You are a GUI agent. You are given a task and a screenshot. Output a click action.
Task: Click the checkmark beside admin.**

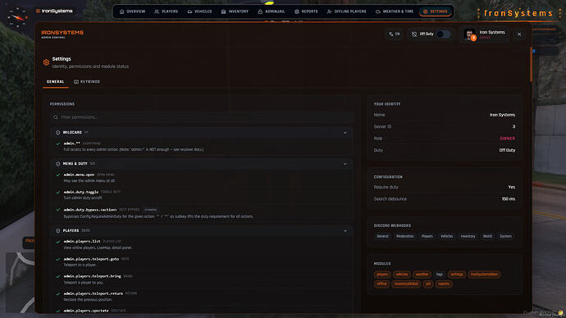click(57, 143)
